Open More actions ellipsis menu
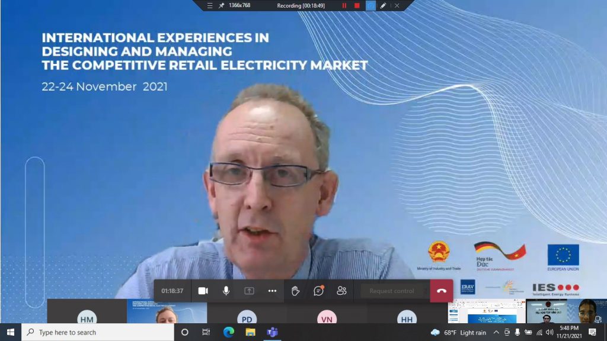This screenshot has height=341, width=607. 272,291
